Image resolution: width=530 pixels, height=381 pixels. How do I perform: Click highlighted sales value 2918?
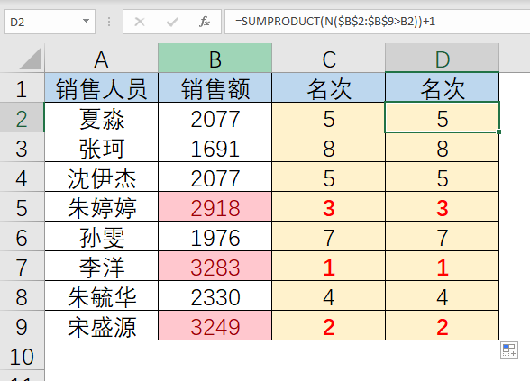click(x=215, y=206)
